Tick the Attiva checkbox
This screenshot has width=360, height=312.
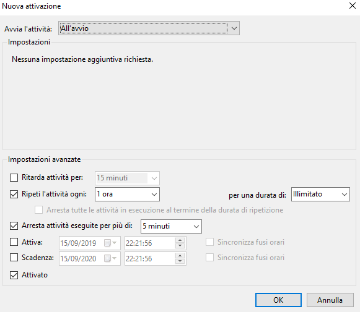[14, 242]
